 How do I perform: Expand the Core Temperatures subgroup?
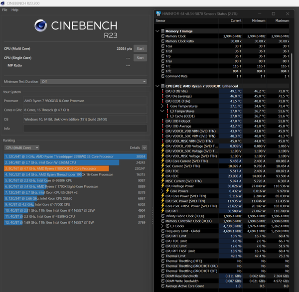[x=162, y=106]
